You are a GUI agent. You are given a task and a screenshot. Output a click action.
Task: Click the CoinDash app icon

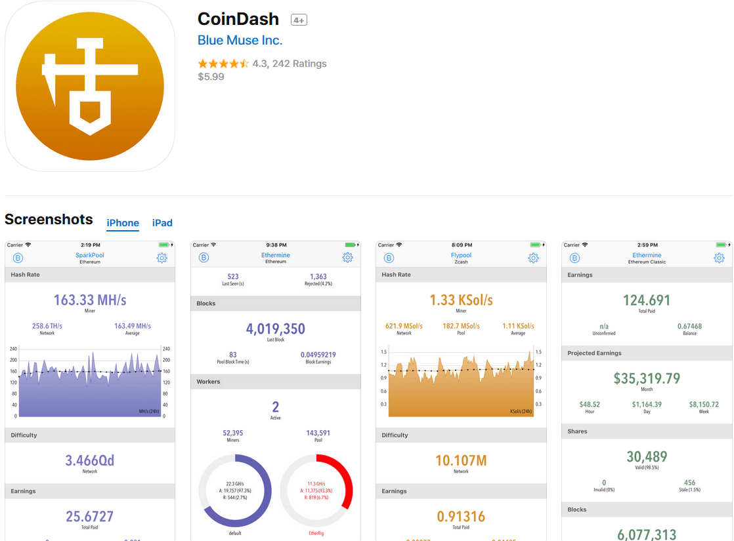90,86
